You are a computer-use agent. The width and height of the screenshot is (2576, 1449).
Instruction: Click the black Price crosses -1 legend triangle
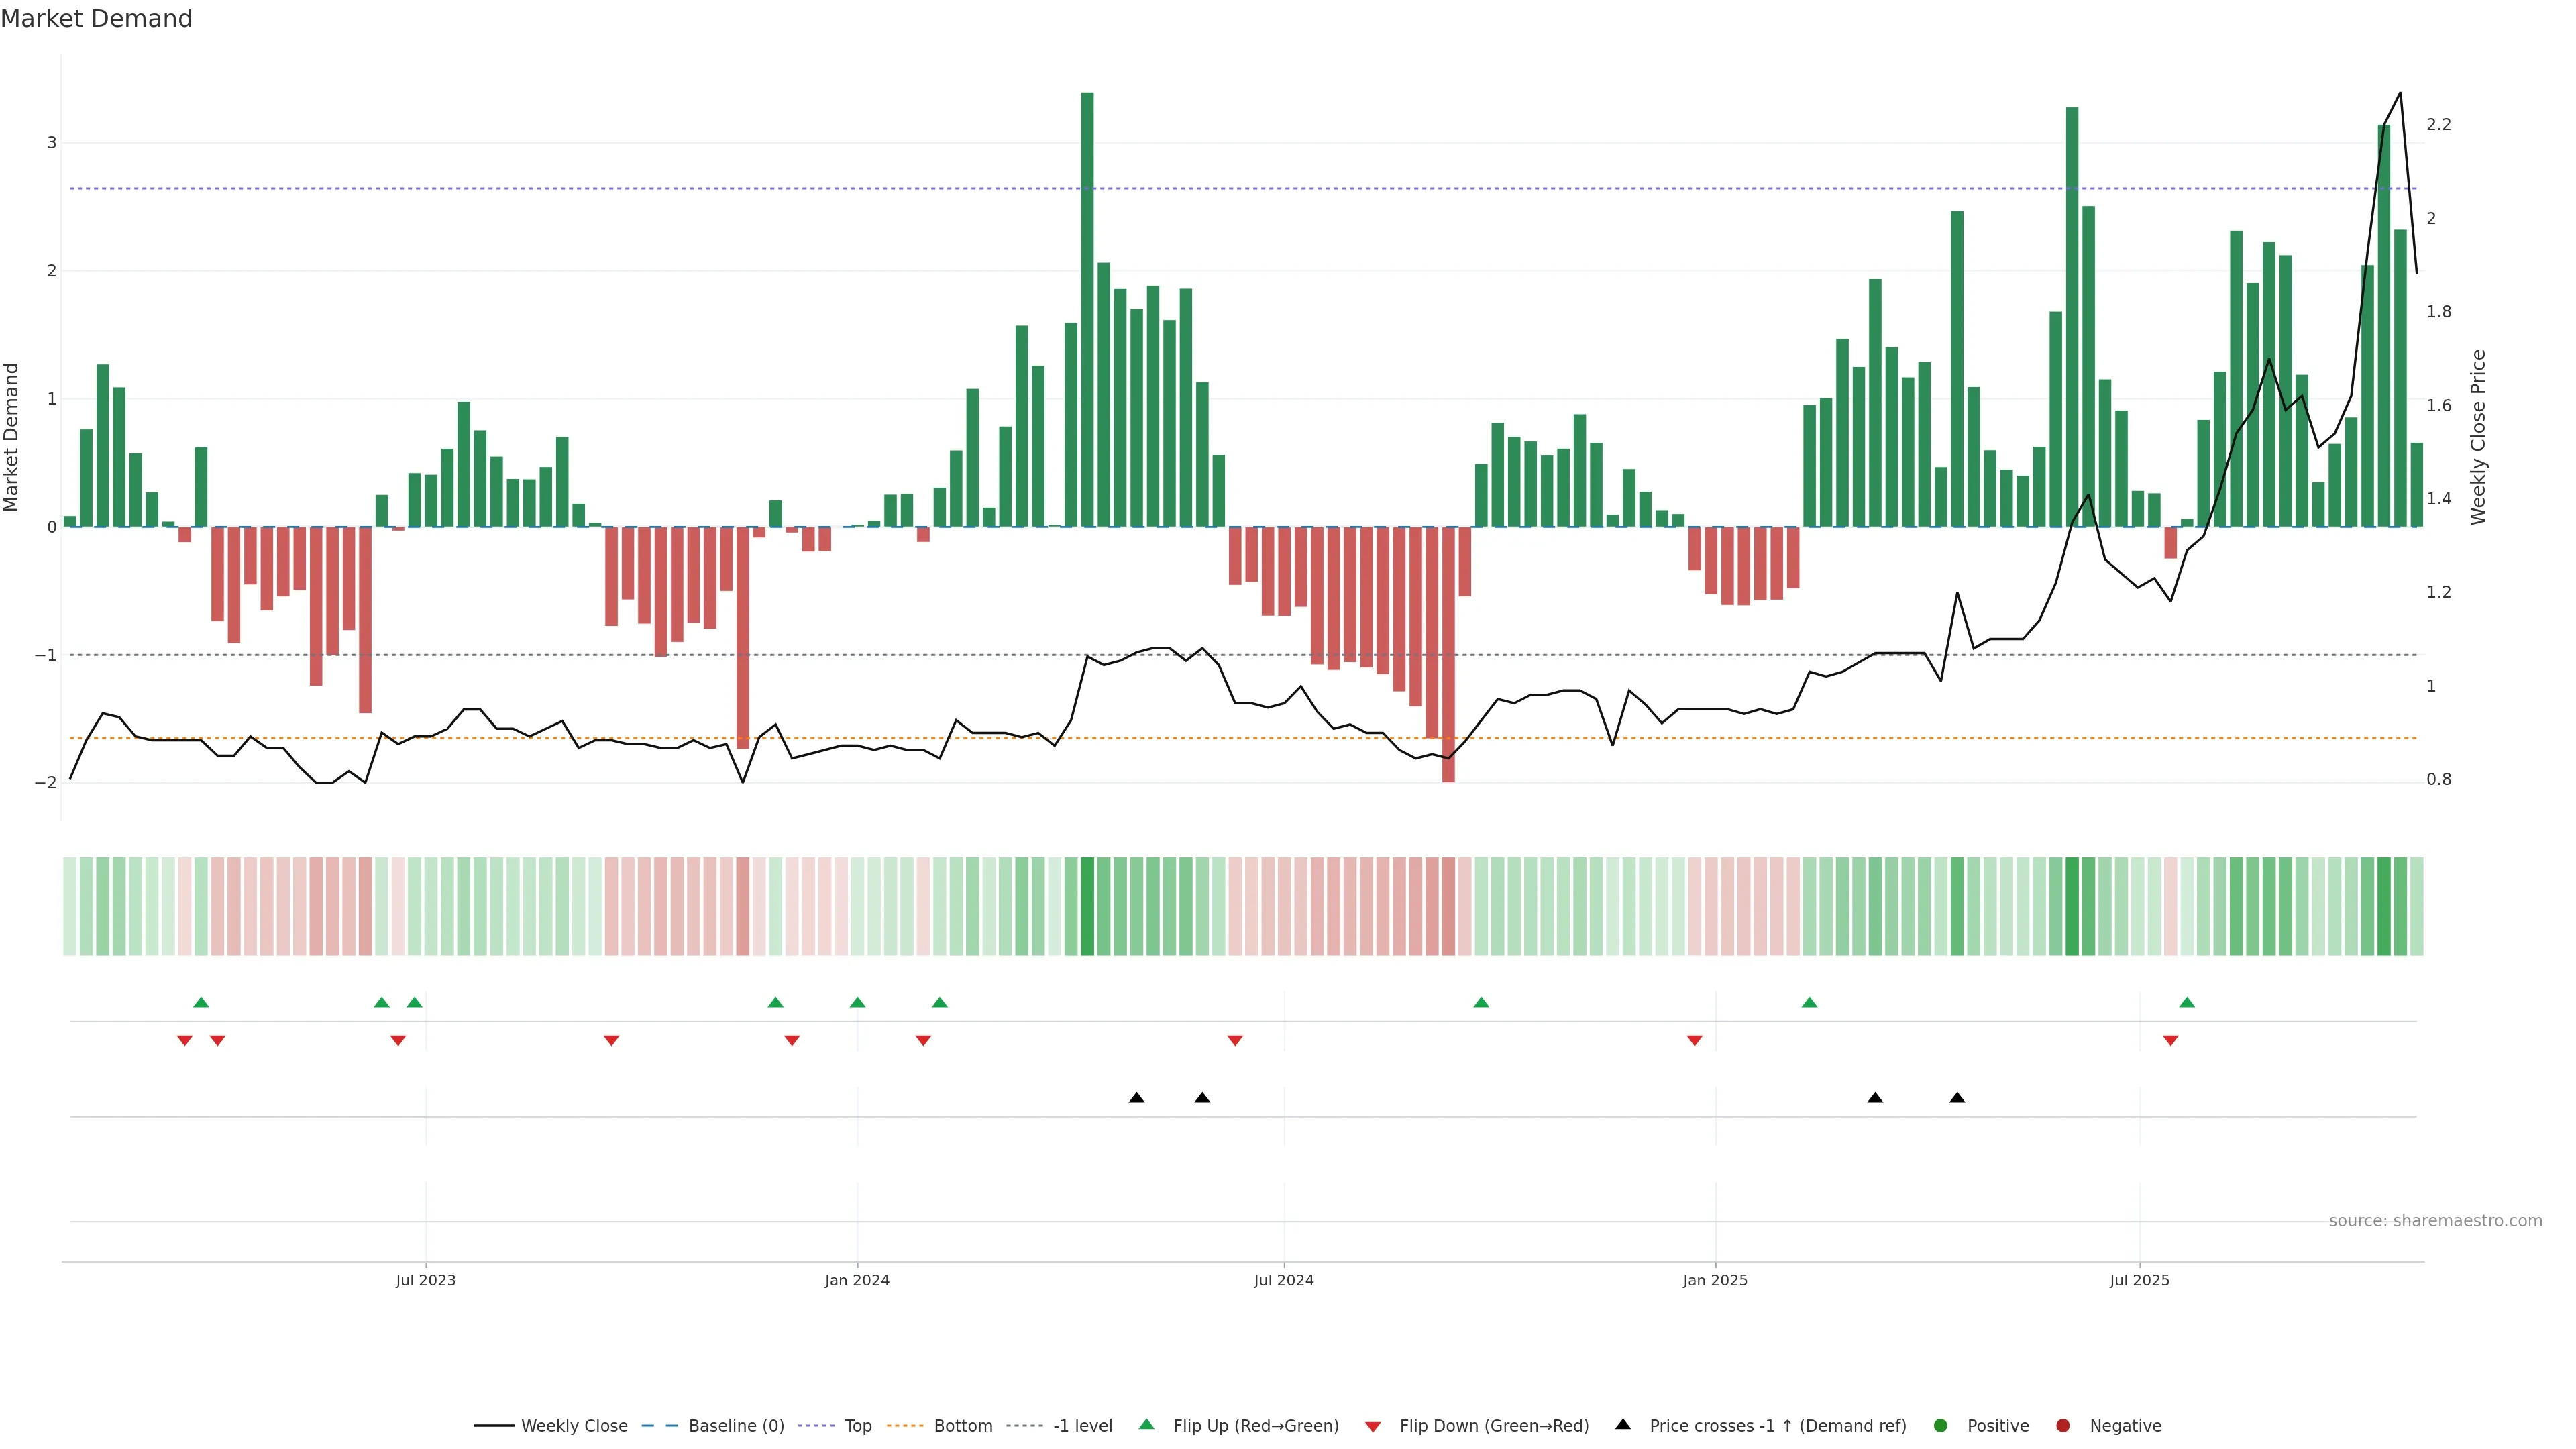[x=1623, y=1424]
